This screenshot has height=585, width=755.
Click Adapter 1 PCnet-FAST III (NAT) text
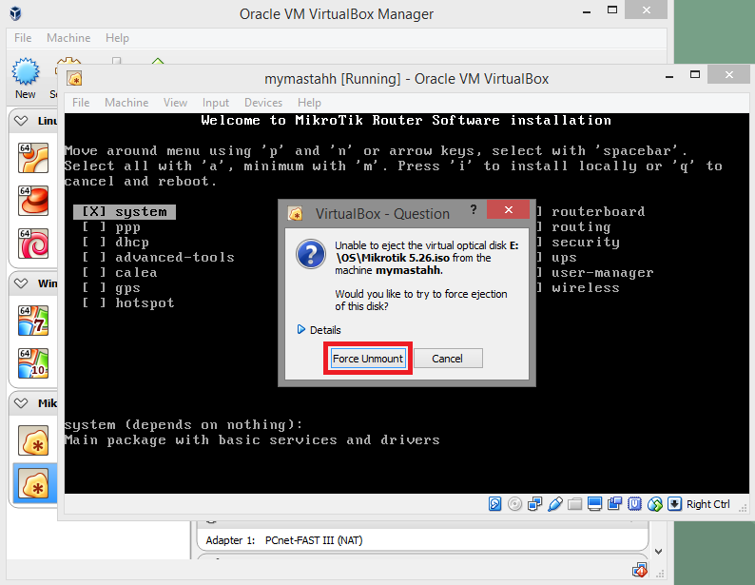pos(284,540)
